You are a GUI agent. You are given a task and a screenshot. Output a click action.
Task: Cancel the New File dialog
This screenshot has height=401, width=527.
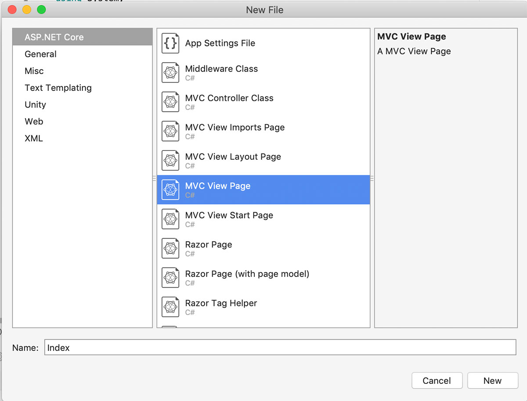coord(437,381)
